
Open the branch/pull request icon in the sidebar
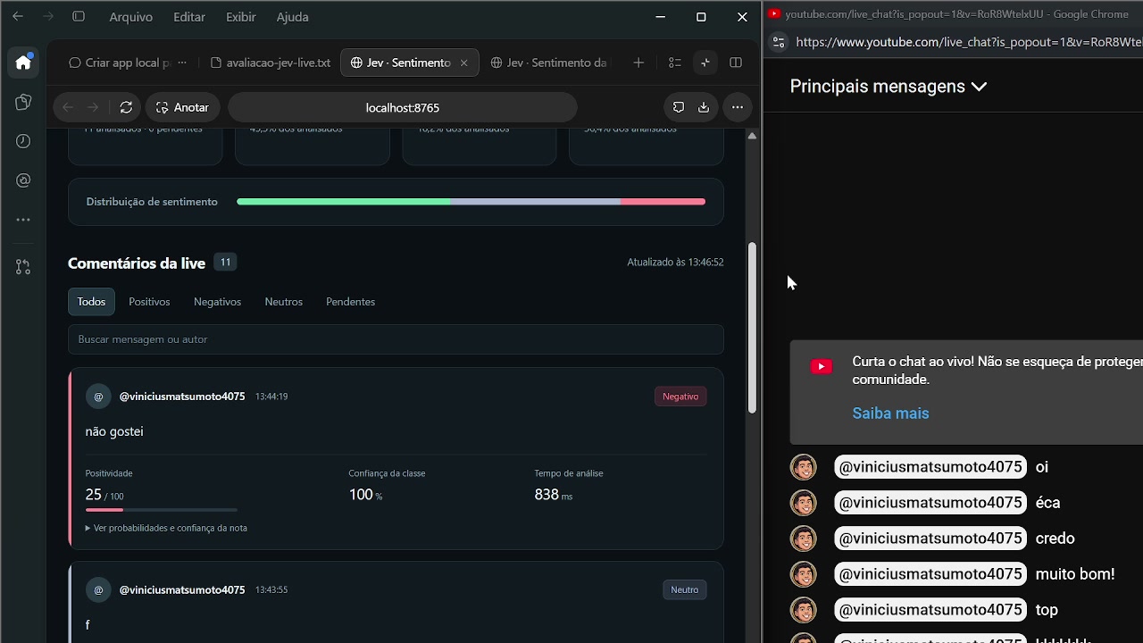click(23, 267)
